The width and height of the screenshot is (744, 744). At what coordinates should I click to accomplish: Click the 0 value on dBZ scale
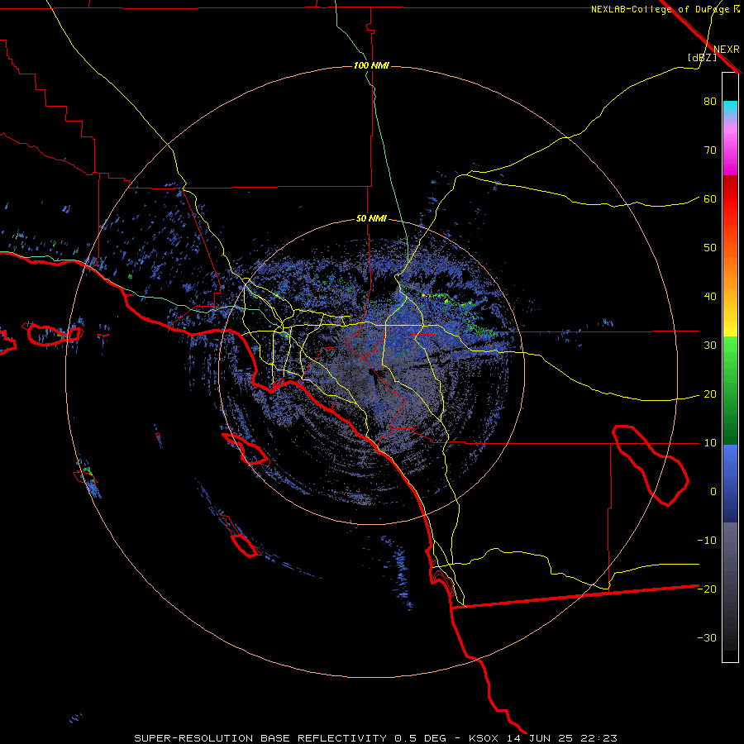click(713, 492)
